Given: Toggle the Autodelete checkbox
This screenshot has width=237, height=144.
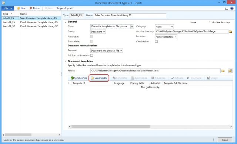Looking at the screenshot, I should [x=91, y=41].
